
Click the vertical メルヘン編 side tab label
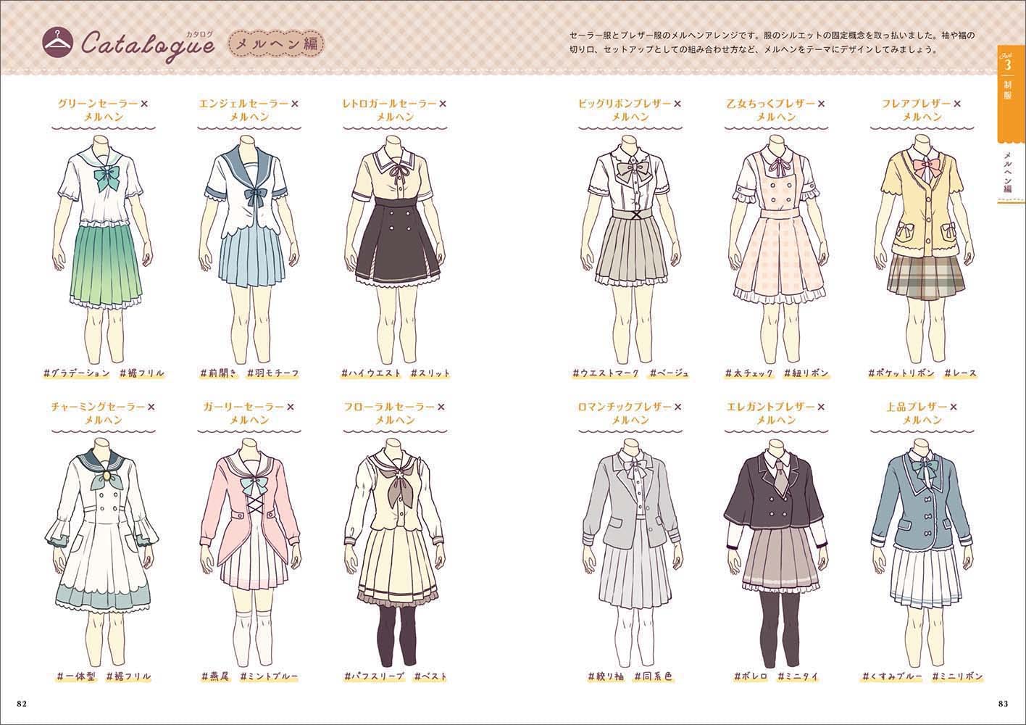(x=1007, y=173)
